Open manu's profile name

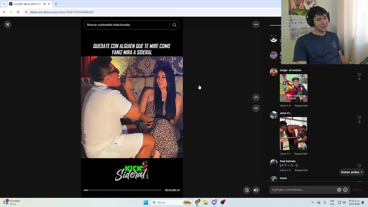[x=283, y=178]
